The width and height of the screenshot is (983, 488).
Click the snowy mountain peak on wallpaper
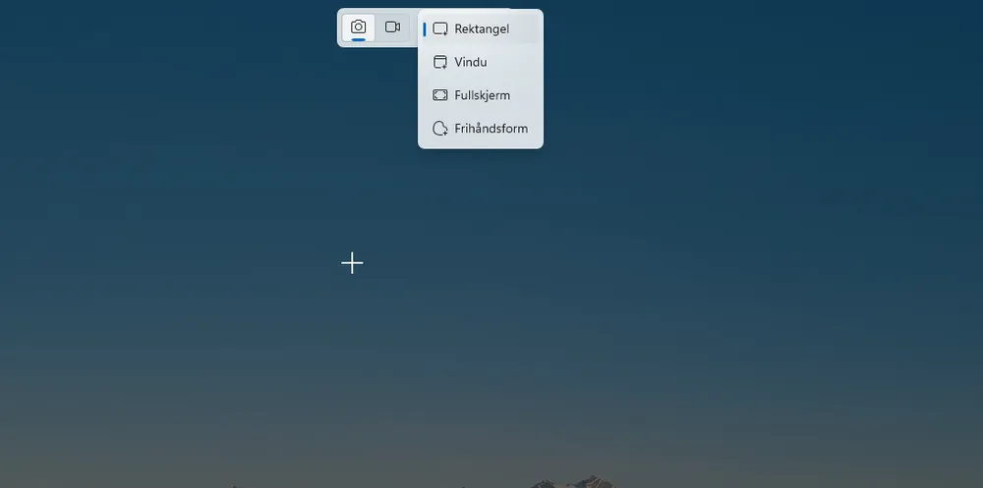588,481
